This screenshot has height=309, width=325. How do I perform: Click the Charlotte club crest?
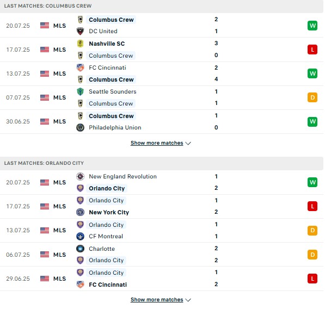(x=80, y=249)
